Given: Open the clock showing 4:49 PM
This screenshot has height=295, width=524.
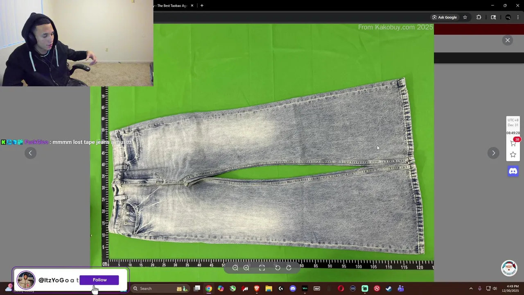Looking at the screenshot, I should (x=510, y=288).
